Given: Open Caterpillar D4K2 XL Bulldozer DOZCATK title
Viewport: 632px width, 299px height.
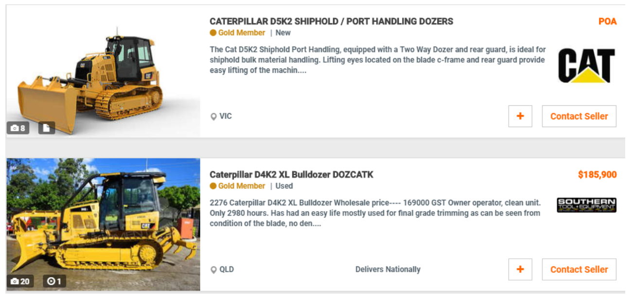Looking at the screenshot, I should pyautogui.click(x=291, y=175).
